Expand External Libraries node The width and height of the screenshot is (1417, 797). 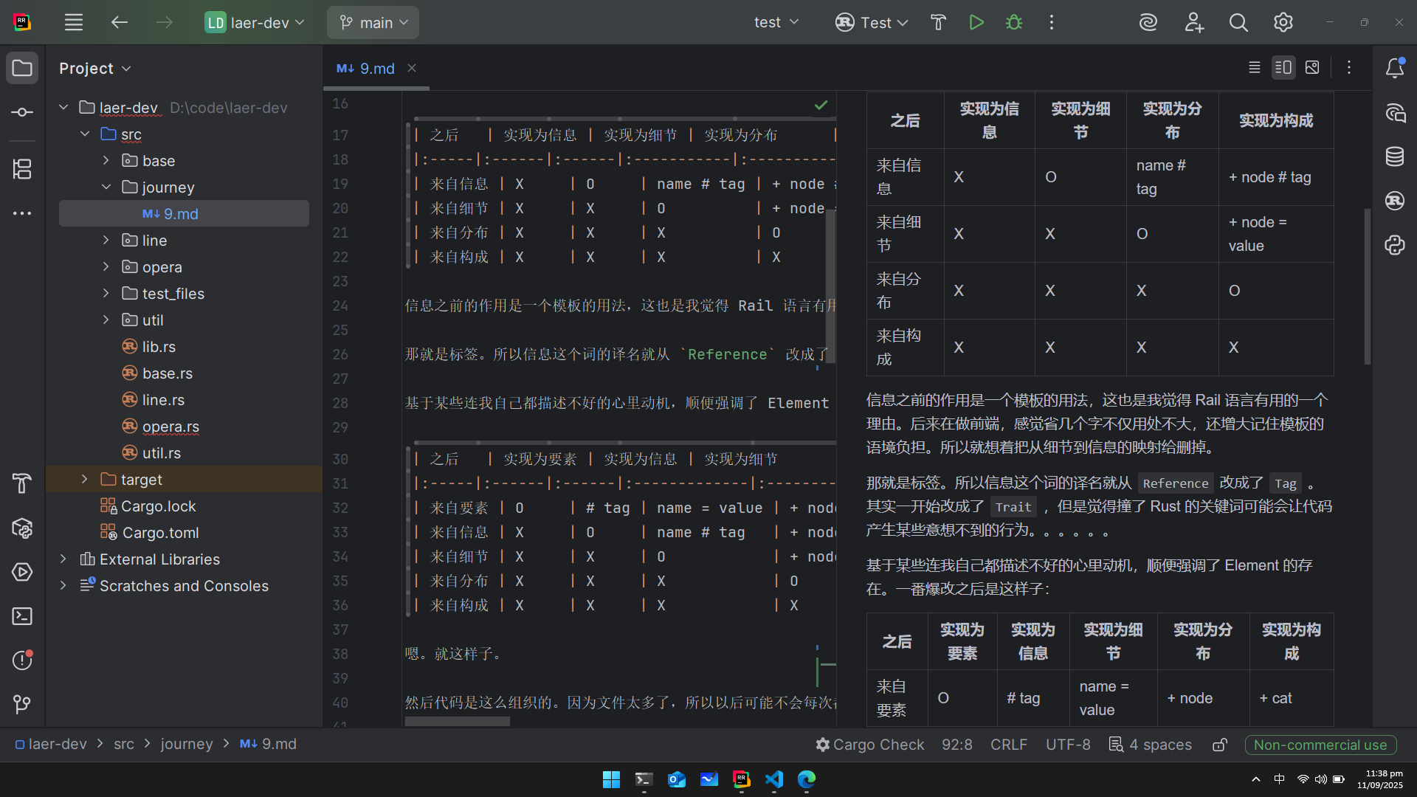[x=63, y=559]
